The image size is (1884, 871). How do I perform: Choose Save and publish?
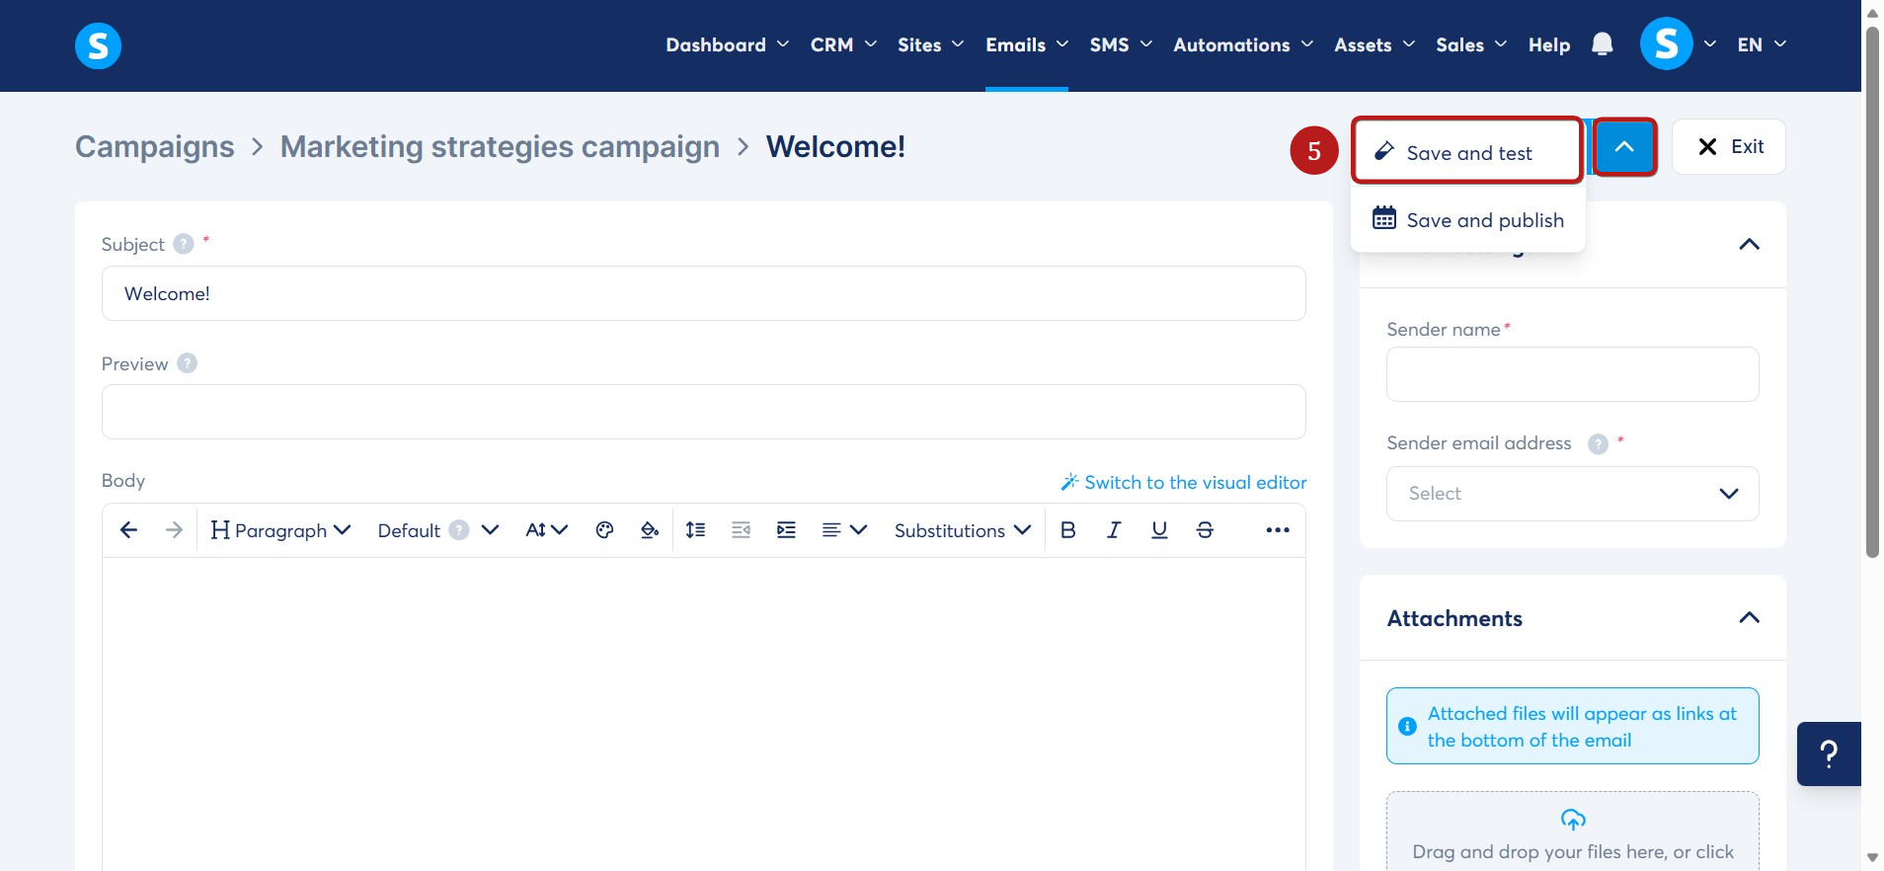point(1467,219)
